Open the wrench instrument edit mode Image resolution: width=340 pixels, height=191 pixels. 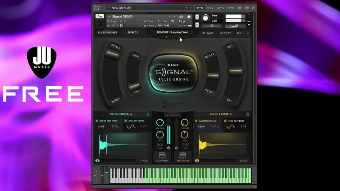pyautogui.click(x=99, y=16)
